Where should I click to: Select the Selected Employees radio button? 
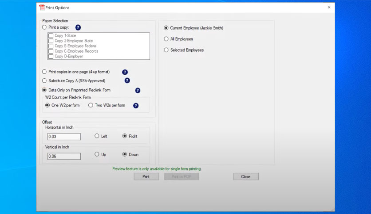(x=166, y=50)
